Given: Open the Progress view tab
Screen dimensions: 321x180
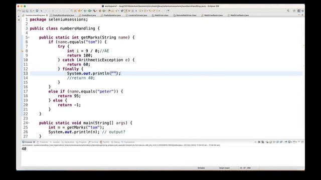Looking at the screenshot, I should pyautogui.click(x=81, y=142).
